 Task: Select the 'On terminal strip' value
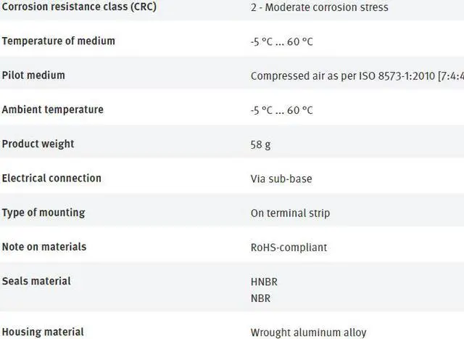(x=290, y=213)
